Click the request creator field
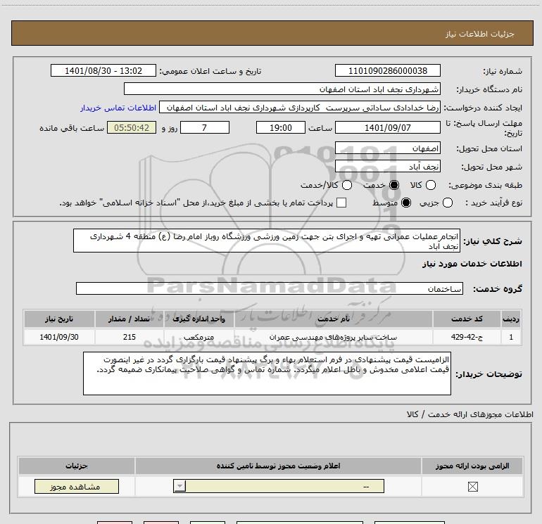 coord(300,108)
